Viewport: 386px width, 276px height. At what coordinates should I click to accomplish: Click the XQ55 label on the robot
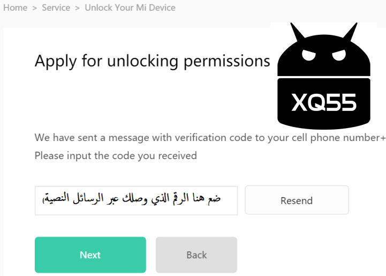[324, 102]
